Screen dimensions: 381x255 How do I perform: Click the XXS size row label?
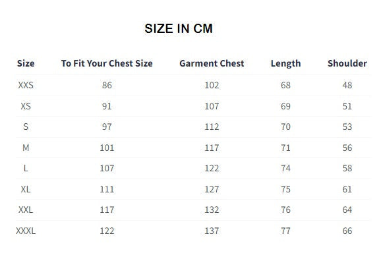coord(26,85)
